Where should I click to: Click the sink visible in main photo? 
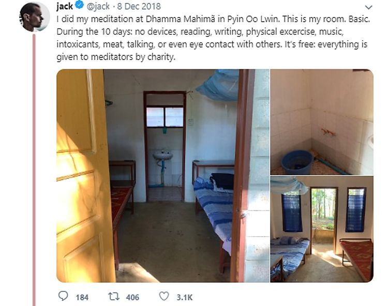tap(162, 156)
